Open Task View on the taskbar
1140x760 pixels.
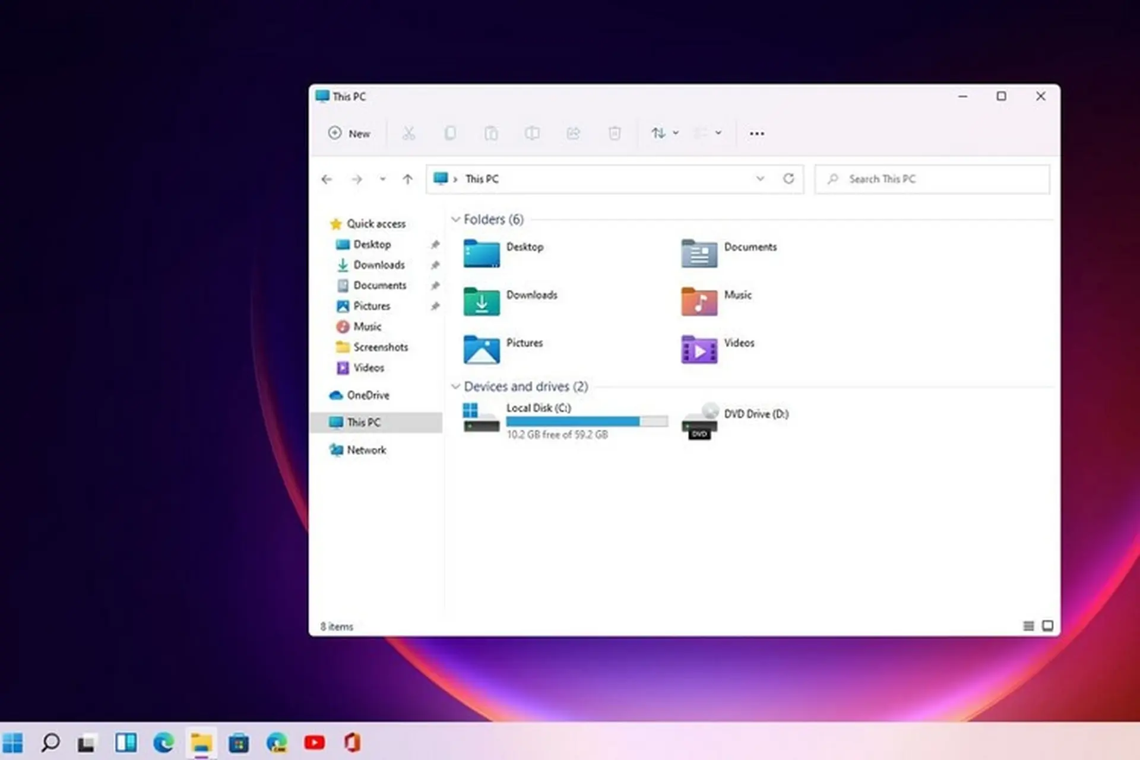point(87,743)
